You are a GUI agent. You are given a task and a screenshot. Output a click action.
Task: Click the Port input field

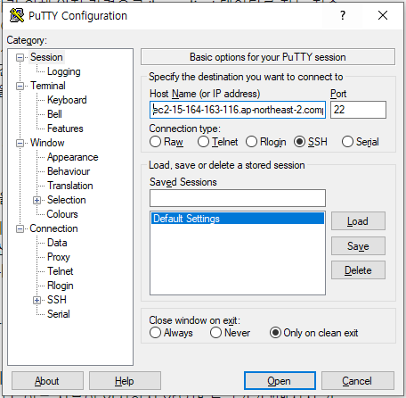coord(358,110)
